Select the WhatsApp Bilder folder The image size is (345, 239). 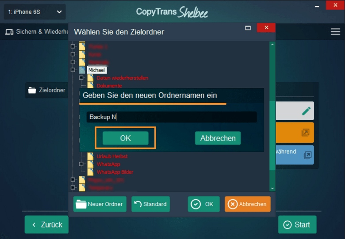[x=115, y=172]
